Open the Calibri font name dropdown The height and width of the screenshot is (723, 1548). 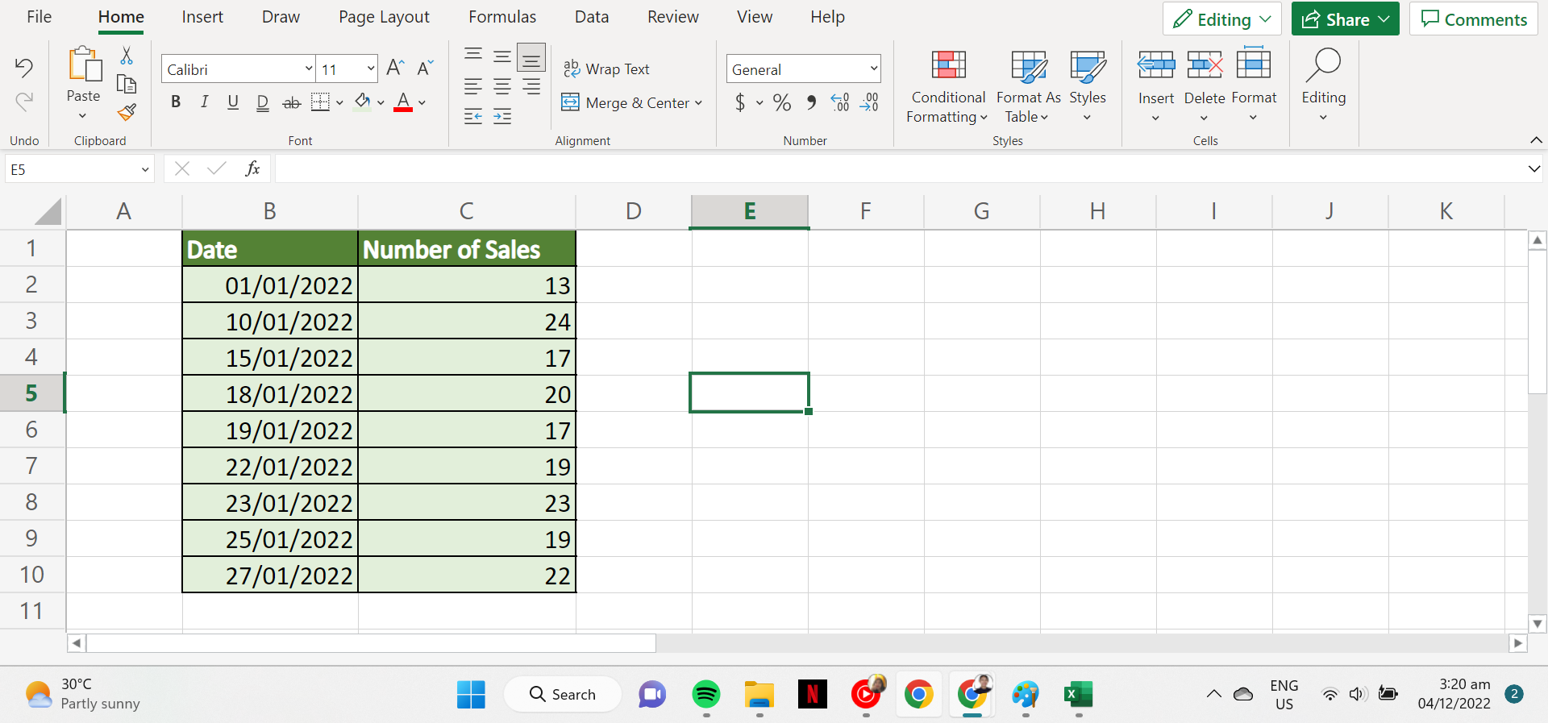tap(309, 69)
